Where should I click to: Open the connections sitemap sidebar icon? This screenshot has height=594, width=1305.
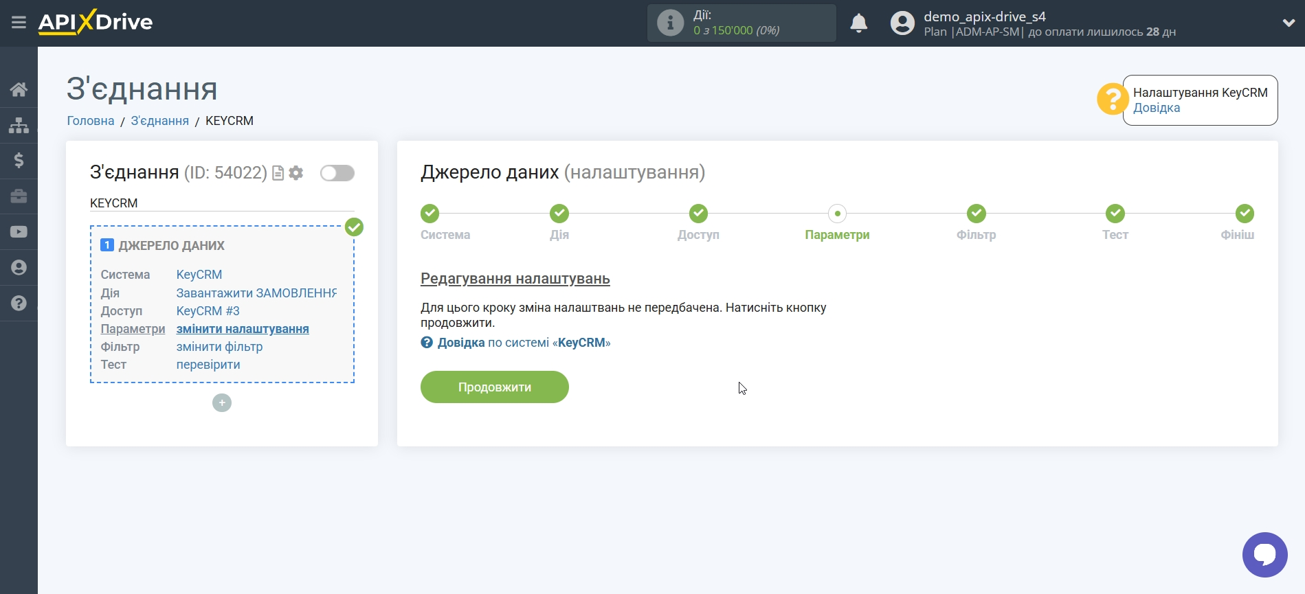19,125
